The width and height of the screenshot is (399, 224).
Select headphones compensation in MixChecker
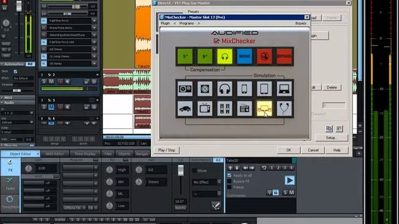[x=224, y=57]
